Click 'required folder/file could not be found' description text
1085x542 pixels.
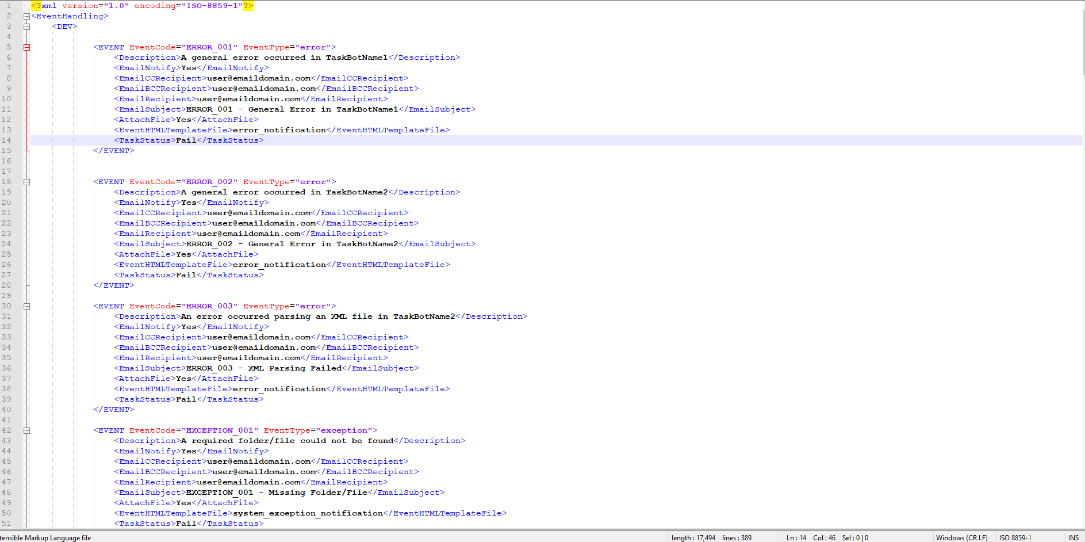(x=293, y=441)
